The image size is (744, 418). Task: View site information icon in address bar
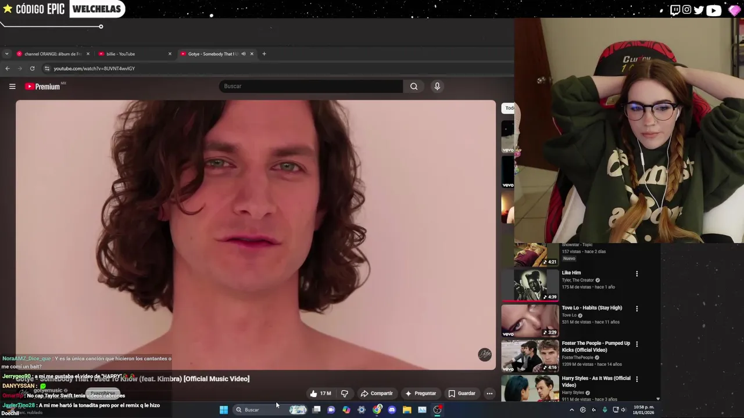click(x=47, y=69)
